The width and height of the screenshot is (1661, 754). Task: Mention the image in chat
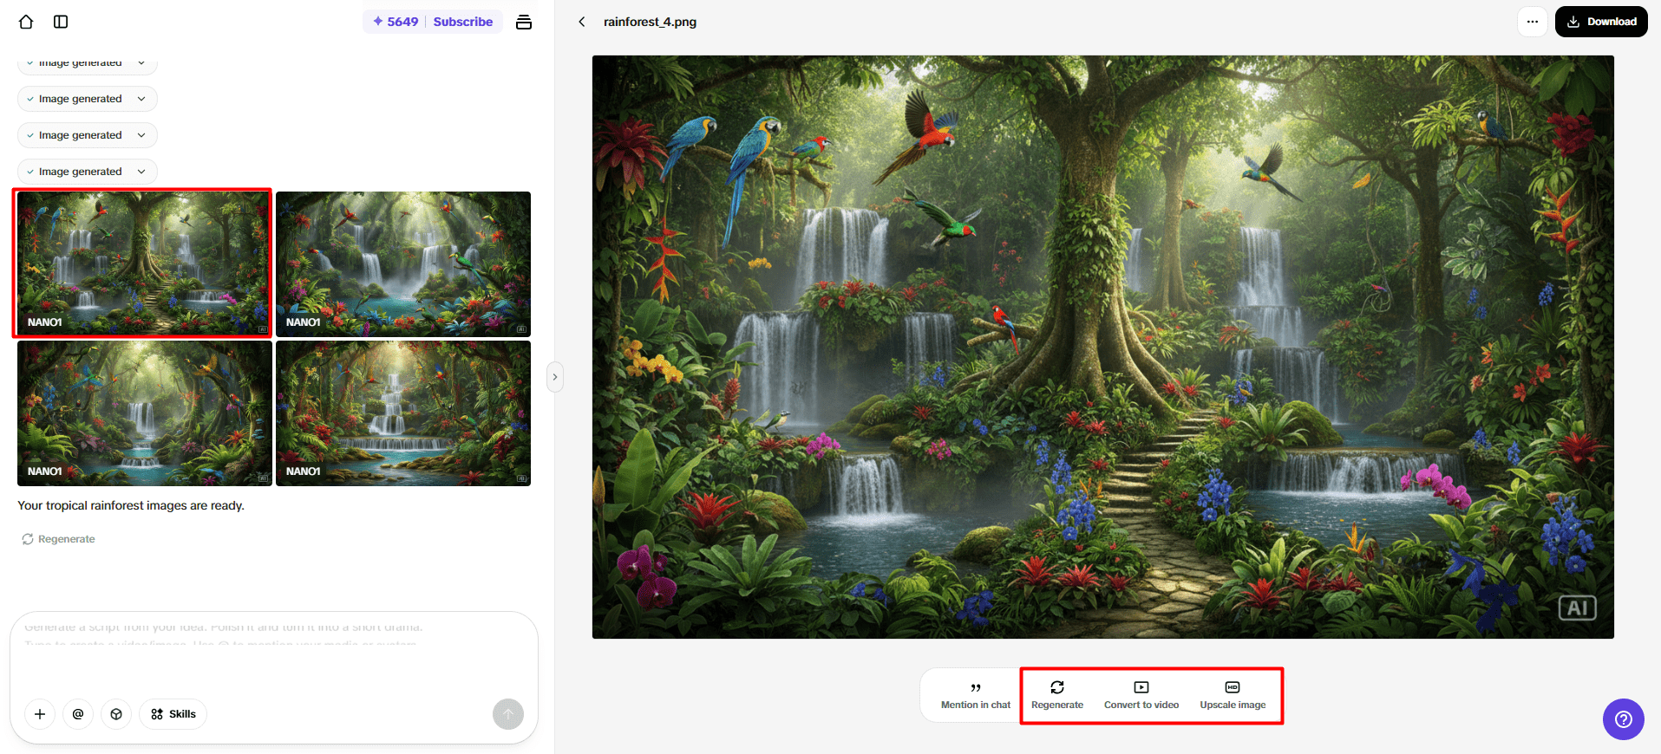coord(976,695)
